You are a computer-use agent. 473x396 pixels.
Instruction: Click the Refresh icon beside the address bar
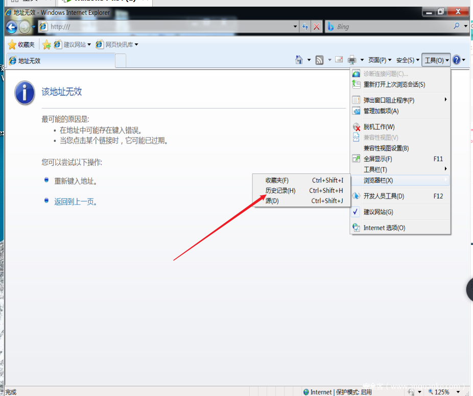coord(305,27)
